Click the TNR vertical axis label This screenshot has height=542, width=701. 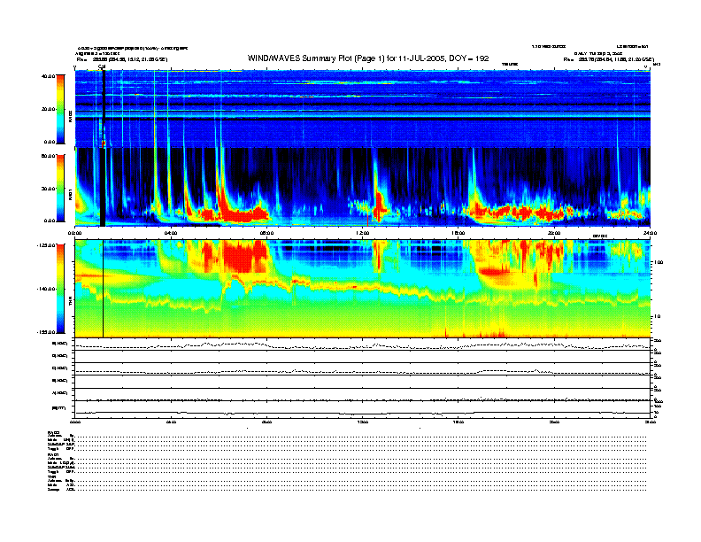pos(70,303)
